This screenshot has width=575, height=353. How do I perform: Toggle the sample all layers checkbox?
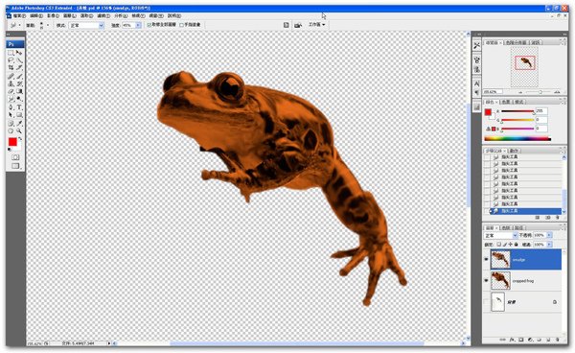[x=149, y=25]
